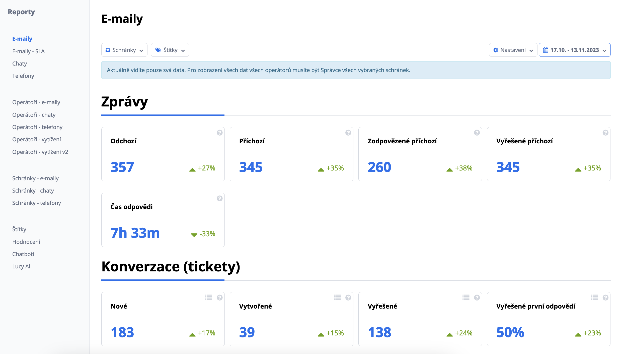Open Chaty report in sidebar
Image resolution: width=622 pixels, height=354 pixels.
pos(20,64)
